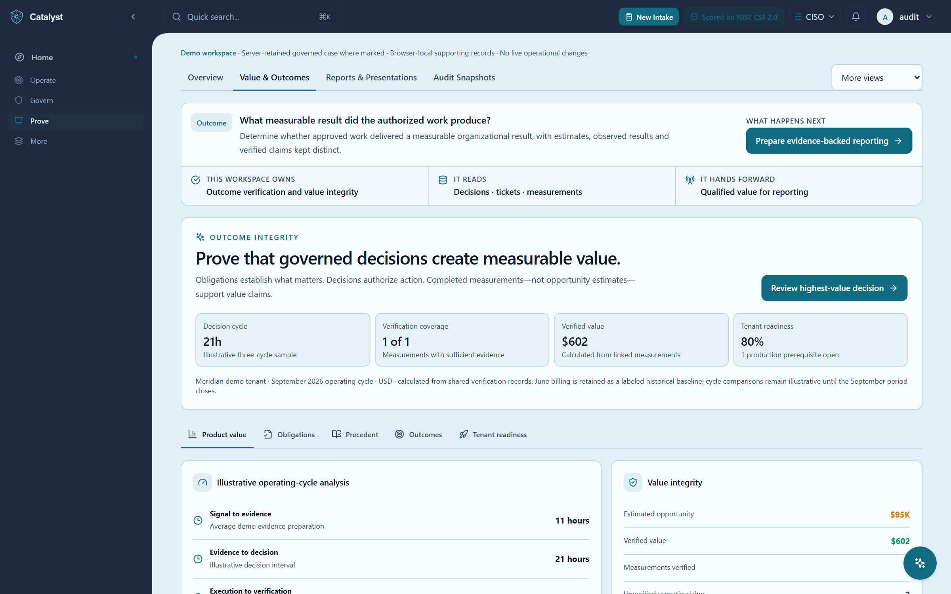Click the It Hands Forward broadcast icon
The height and width of the screenshot is (594, 951).
tap(690, 180)
